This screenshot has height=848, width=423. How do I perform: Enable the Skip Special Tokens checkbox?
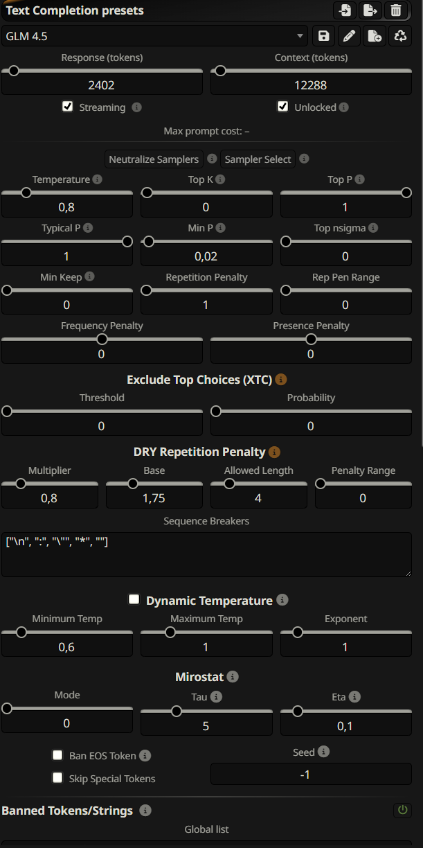pyautogui.click(x=57, y=778)
